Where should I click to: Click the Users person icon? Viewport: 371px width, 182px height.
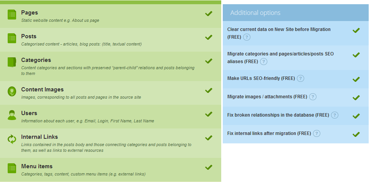12,115
